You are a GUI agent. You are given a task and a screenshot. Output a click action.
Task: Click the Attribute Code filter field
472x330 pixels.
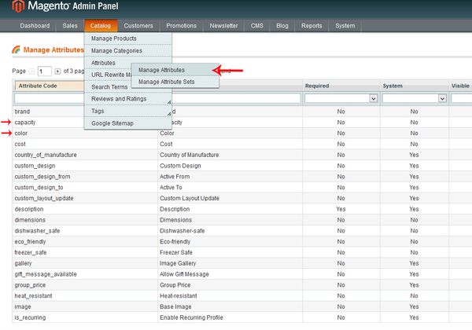click(x=49, y=98)
